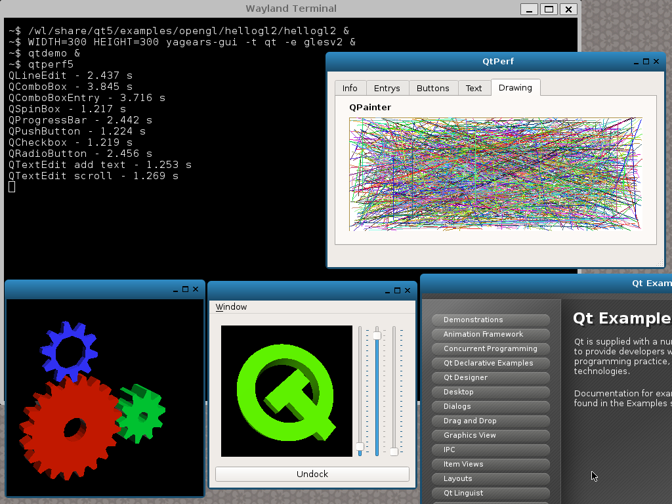Open the Entrys tab in QtPerf
This screenshot has height=504, width=672.
pos(387,88)
